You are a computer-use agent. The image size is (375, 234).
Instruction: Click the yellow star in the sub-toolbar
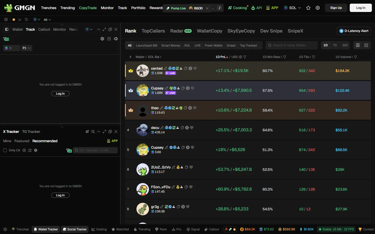coord(14,19)
